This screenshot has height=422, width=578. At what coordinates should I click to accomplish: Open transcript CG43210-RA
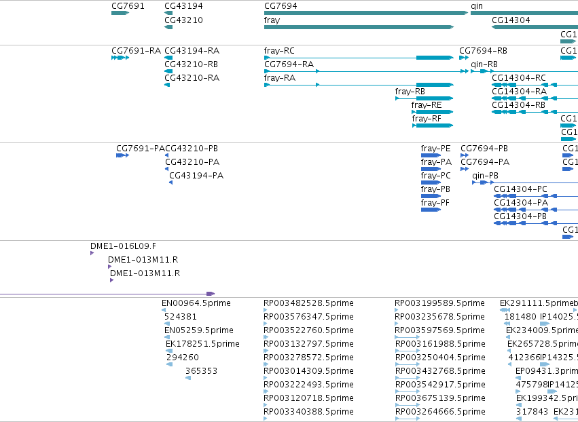(x=192, y=78)
